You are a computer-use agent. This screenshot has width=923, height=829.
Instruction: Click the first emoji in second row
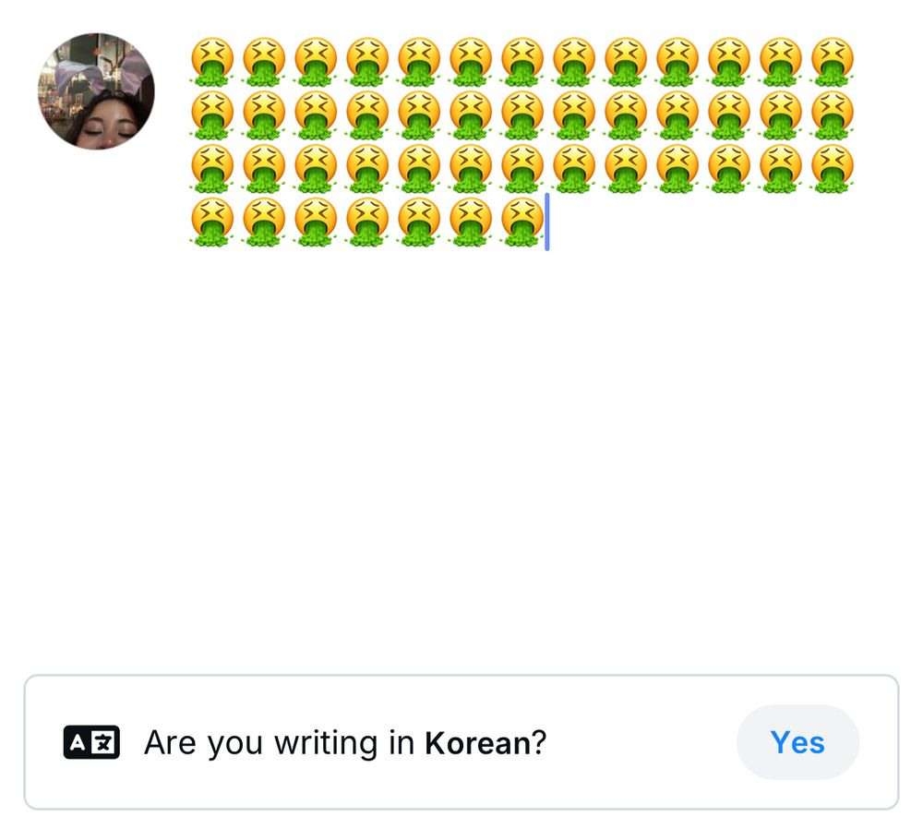[212, 114]
